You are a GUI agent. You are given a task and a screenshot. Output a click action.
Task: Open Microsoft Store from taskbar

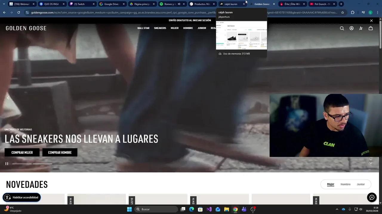tap(200, 209)
